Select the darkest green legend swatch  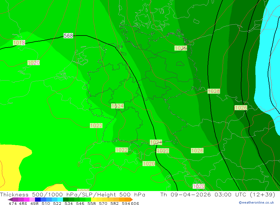pyautogui.click(x=66, y=199)
